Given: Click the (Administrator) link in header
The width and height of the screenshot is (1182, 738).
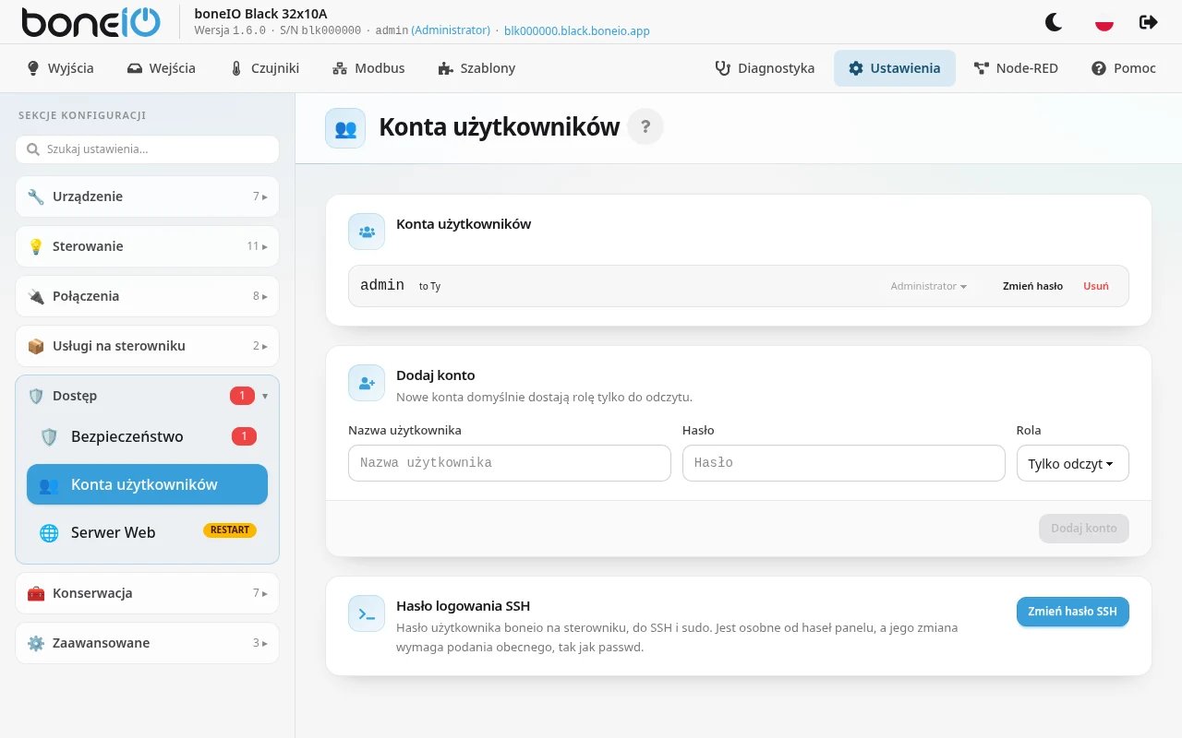Looking at the screenshot, I should 451,30.
